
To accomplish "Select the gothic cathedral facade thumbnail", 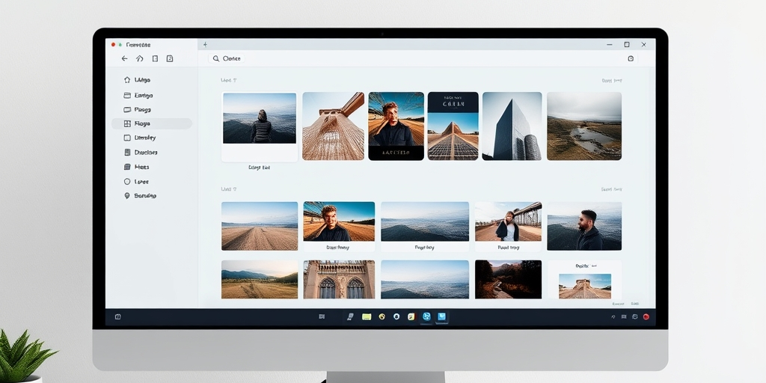I will (339, 279).
